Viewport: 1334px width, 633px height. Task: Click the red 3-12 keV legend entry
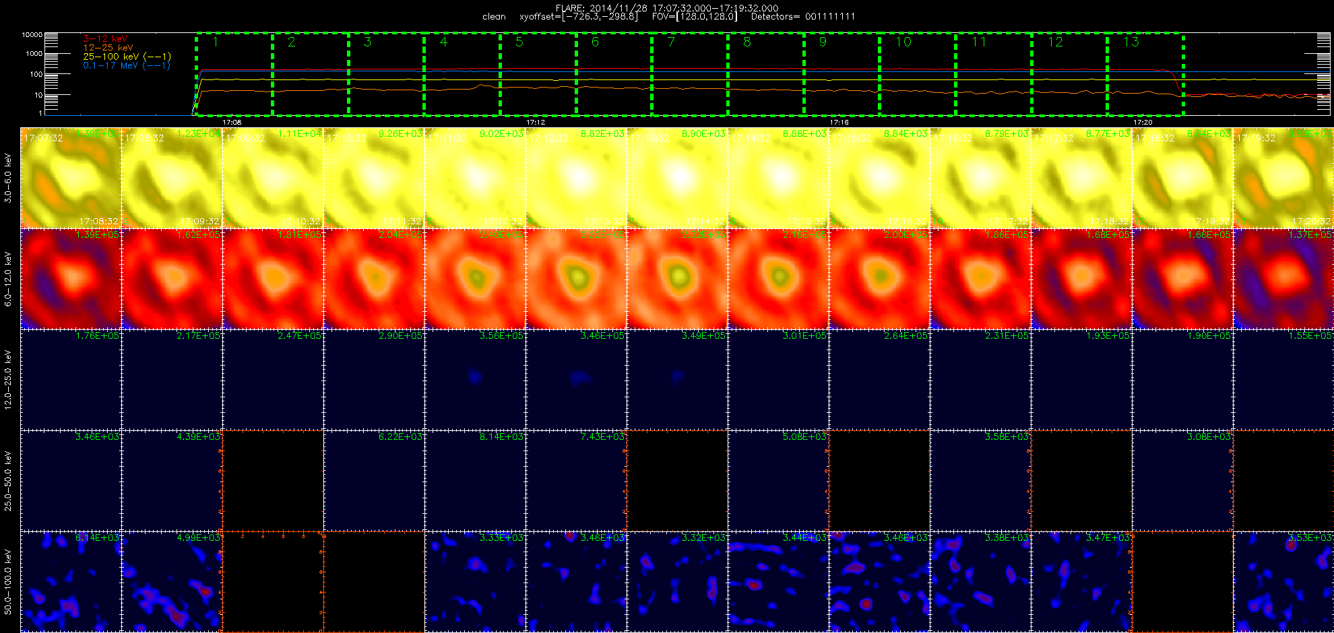coord(104,39)
